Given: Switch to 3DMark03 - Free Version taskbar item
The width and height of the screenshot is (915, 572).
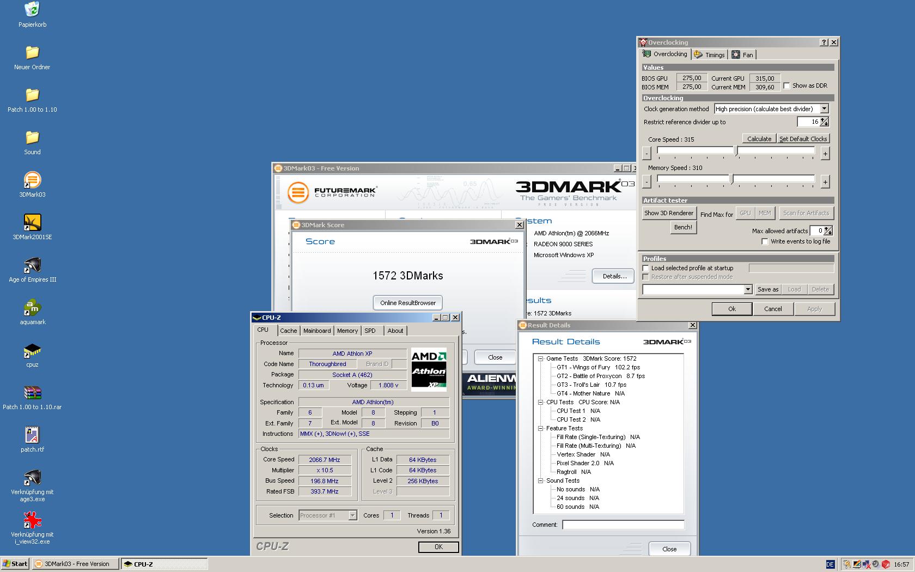Looking at the screenshot, I should click(75, 564).
